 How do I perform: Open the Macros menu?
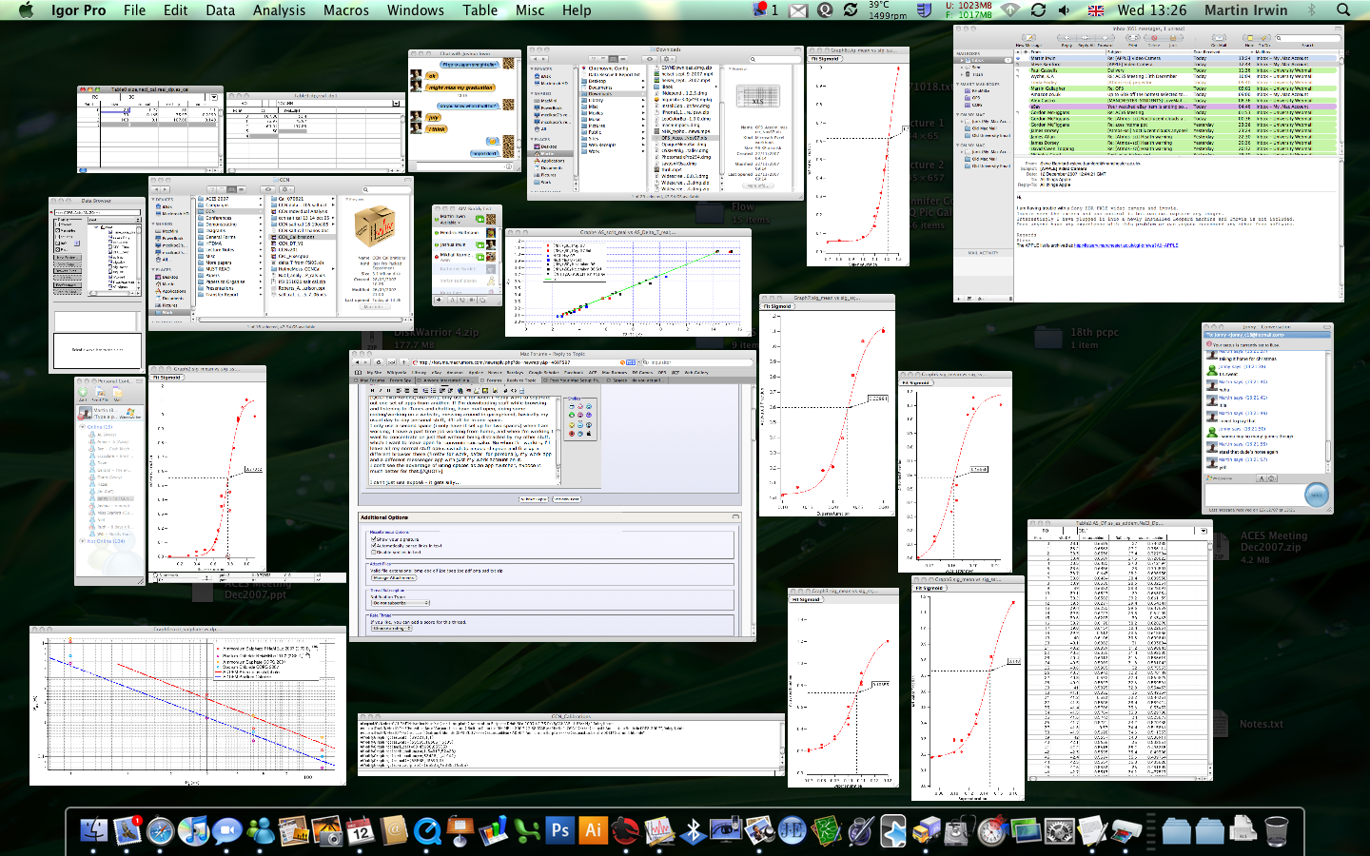345,10
